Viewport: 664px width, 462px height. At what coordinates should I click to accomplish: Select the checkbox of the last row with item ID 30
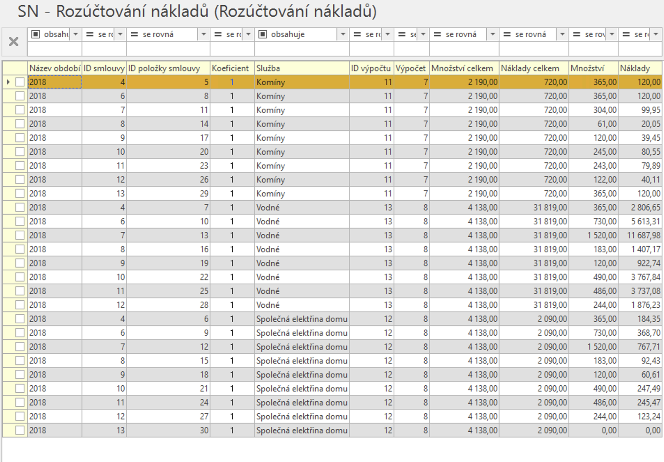point(20,431)
